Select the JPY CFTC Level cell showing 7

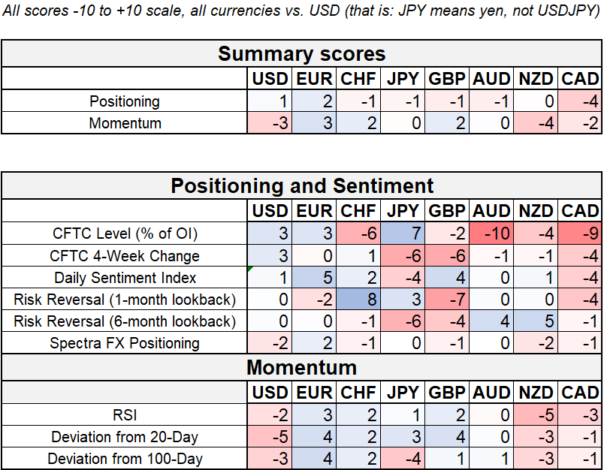point(403,233)
